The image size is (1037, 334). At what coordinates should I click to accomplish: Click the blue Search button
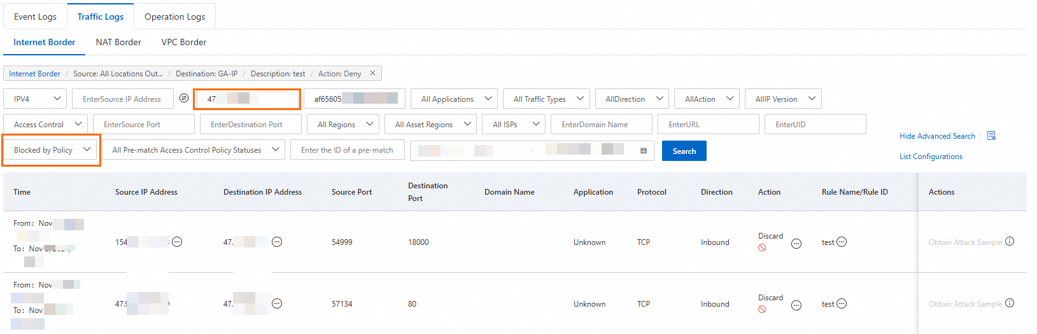pos(684,151)
